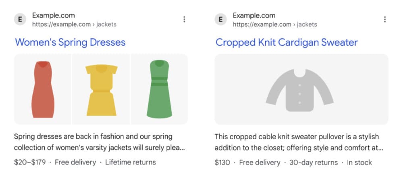
Task: Click the Lifetime returns label
Action: 130,163
